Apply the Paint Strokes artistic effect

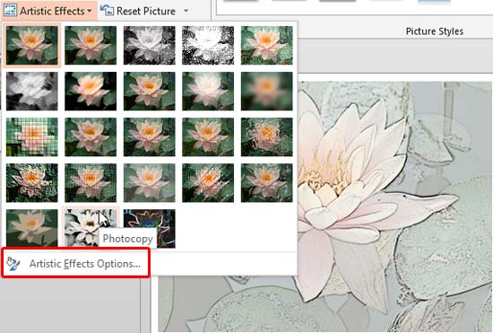click(x=91, y=92)
